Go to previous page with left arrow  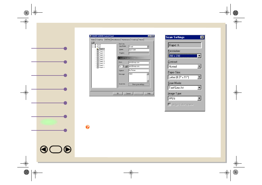pyautogui.click(x=44, y=150)
